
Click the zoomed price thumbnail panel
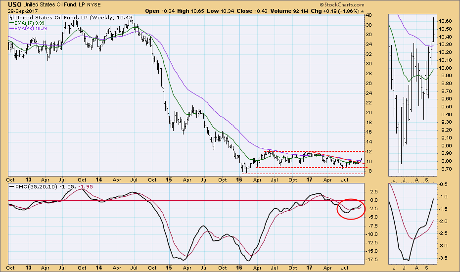pos(412,94)
